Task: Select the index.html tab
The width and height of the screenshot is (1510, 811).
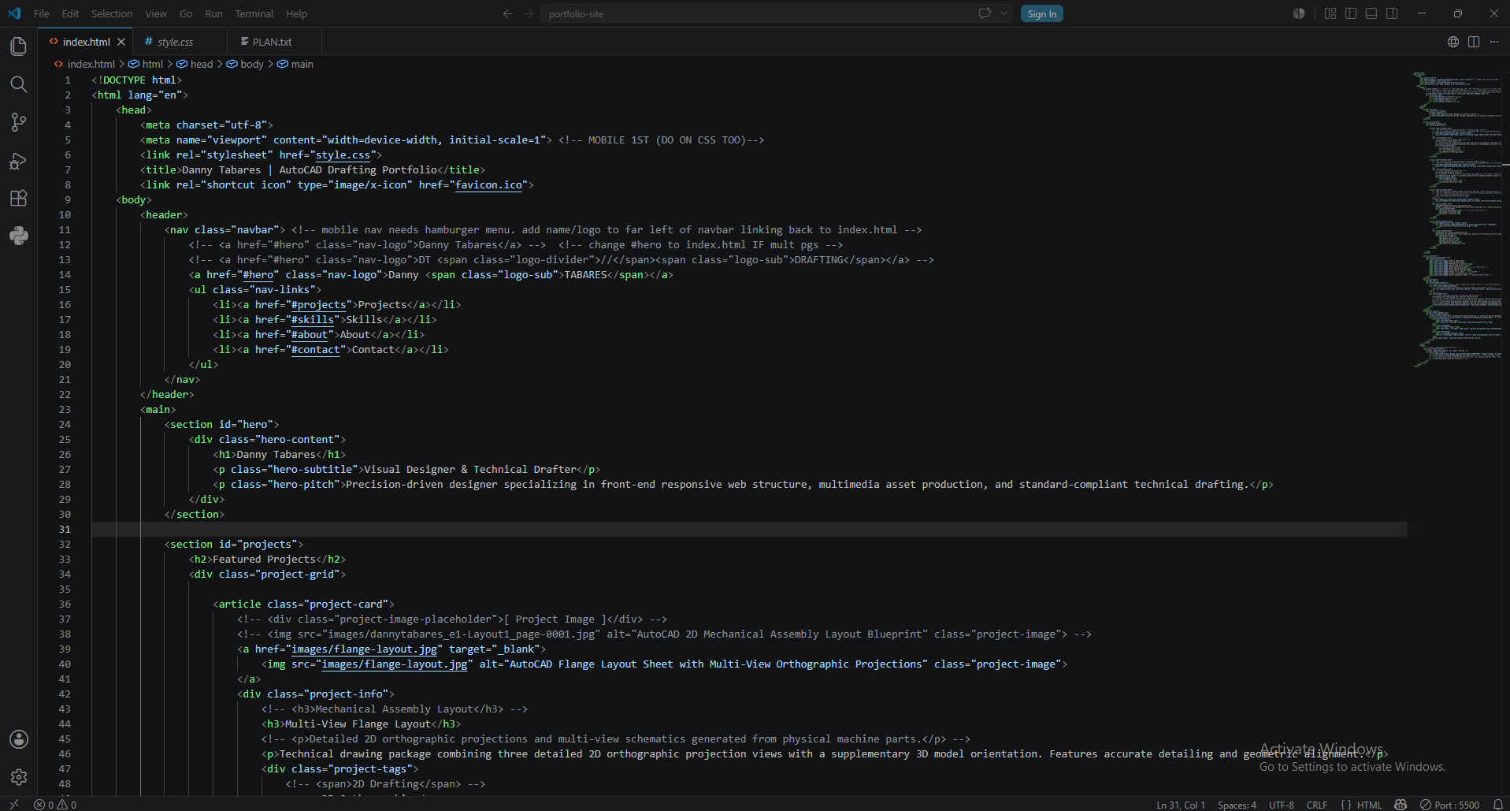Action: (86, 42)
